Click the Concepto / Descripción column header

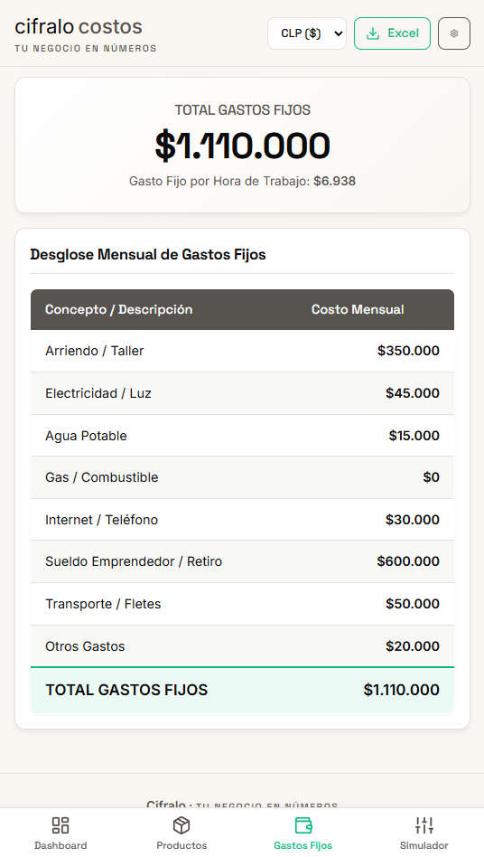coord(119,309)
